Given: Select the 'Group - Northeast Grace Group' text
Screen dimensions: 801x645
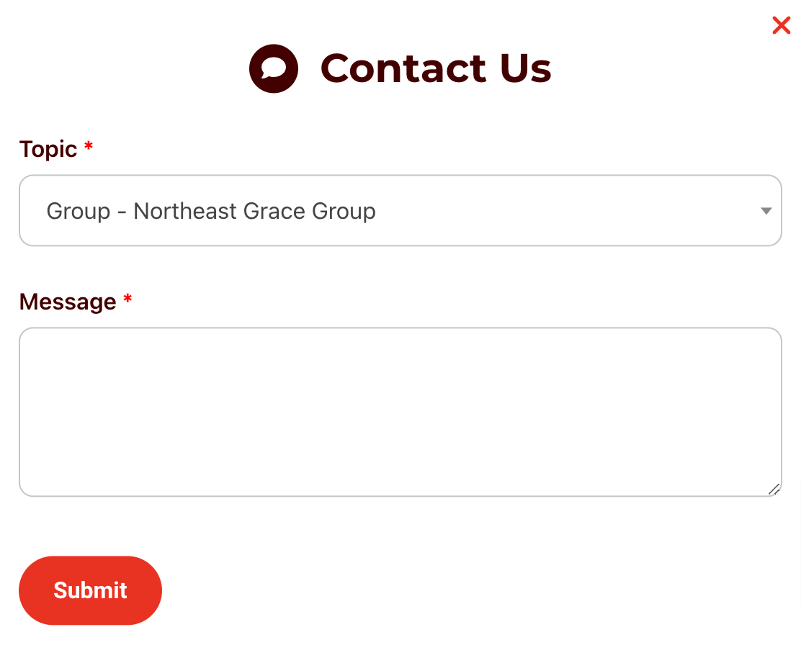Looking at the screenshot, I should coord(211,212).
